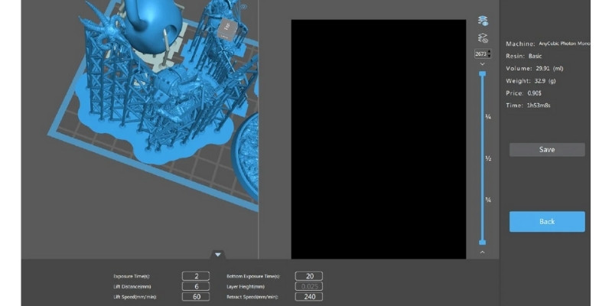
Task: Click the down chevron above layer slider
Action: point(483,63)
